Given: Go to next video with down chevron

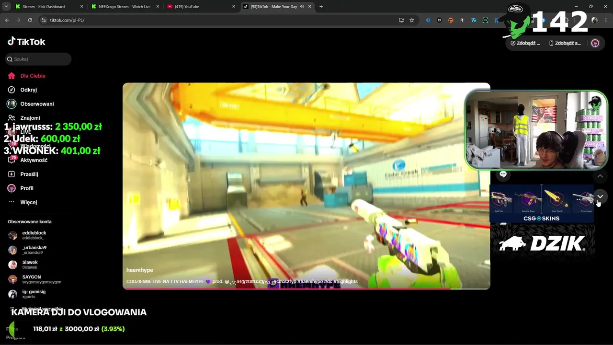Looking at the screenshot, I should (600, 196).
